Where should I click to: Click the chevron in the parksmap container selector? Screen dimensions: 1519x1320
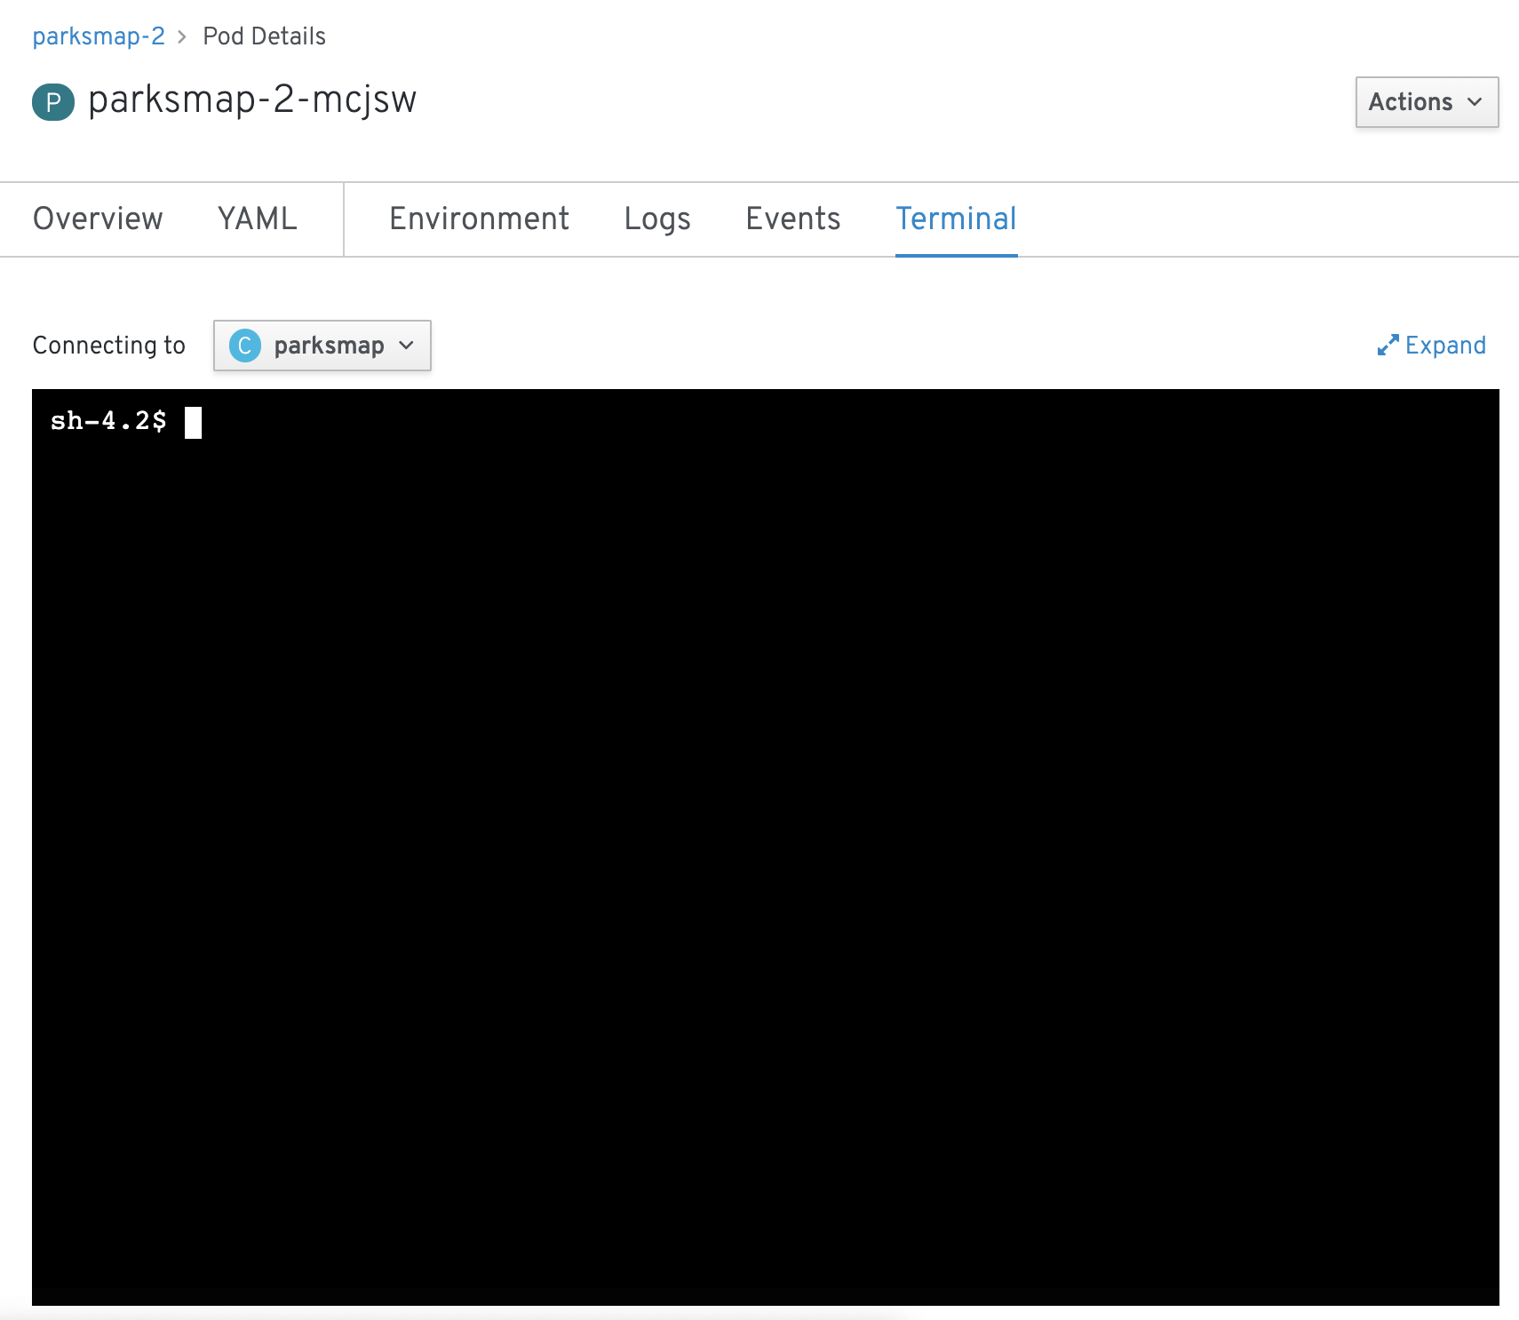coord(407,346)
